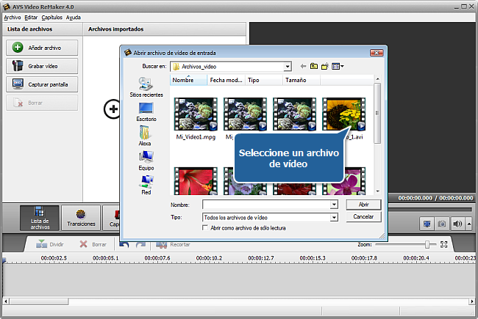Create new folder in file dialog
This screenshot has width=478, height=319.
[x=324, y=66]
